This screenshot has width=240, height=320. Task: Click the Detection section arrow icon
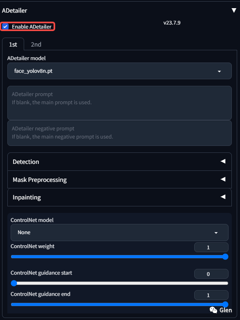pyautogui.click(x=223, y=161)
